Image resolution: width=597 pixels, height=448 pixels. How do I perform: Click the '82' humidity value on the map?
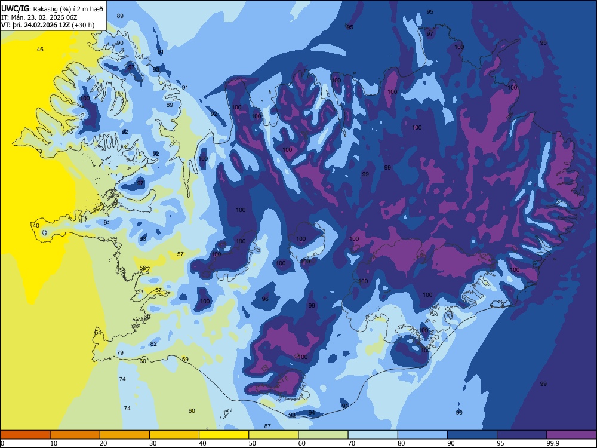153,343
